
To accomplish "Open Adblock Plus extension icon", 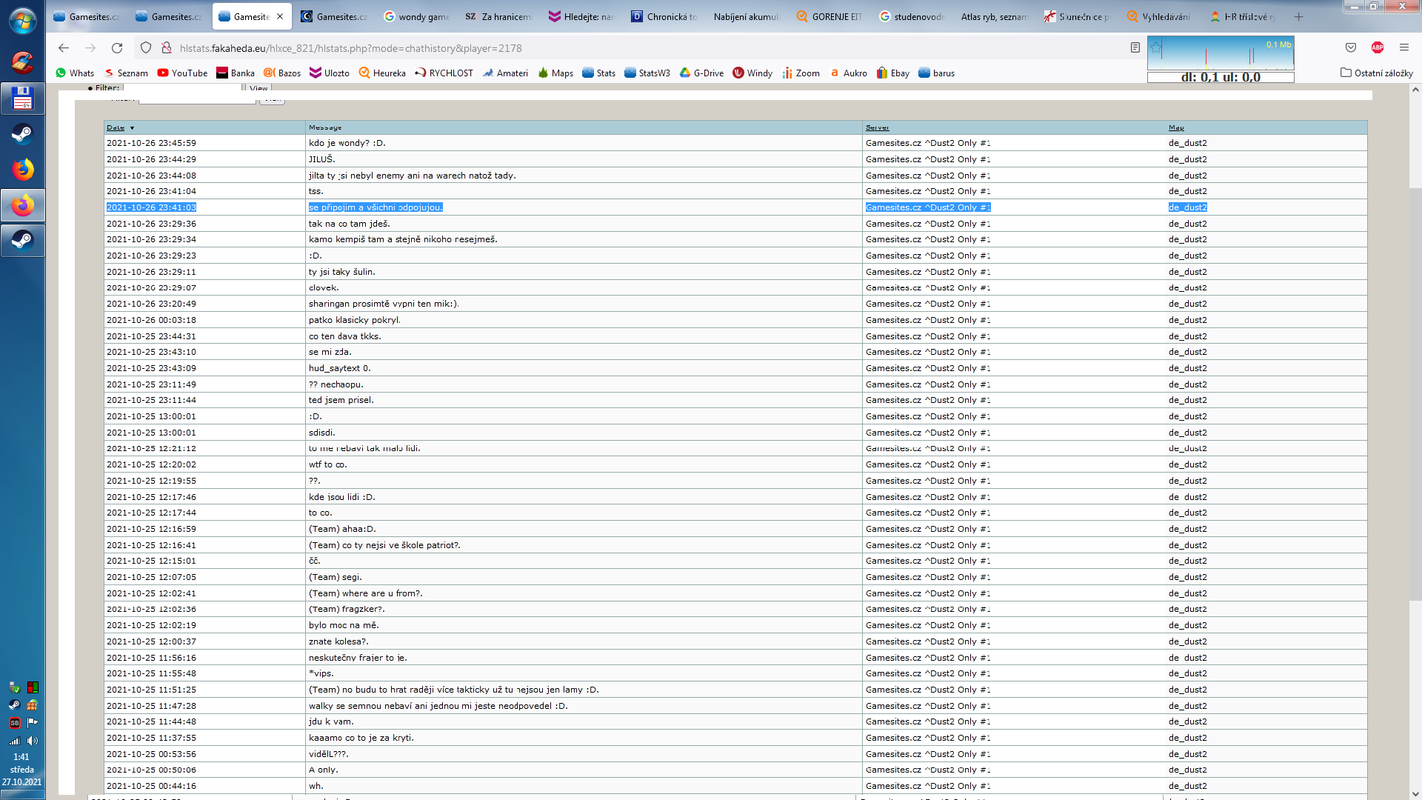I will [1378, 47].
